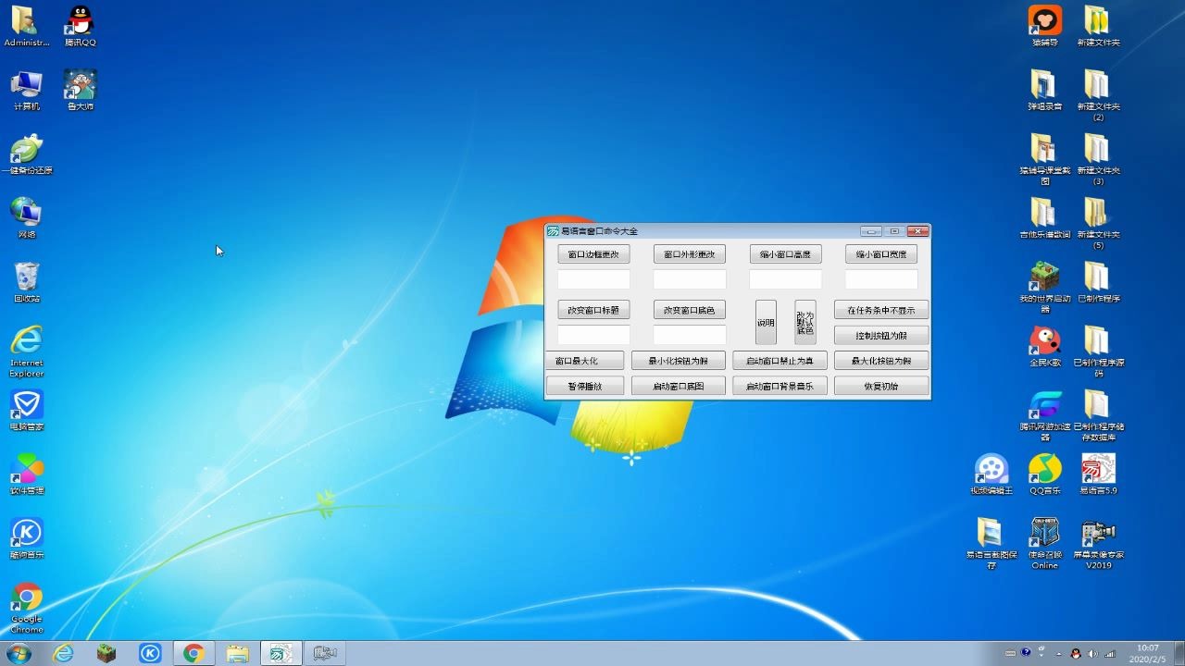Select the Google Chrome desktop icon
The height and width of the screenshot is (666, 1185).
tap(26, 607)
